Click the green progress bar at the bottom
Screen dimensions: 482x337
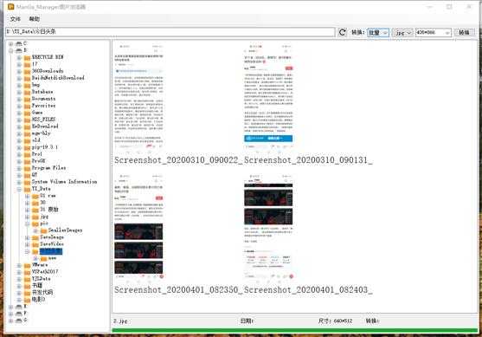click(x=294, y=330)
